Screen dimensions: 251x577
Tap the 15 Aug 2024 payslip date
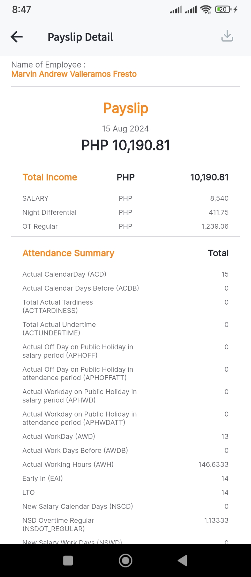coord(125,129)
